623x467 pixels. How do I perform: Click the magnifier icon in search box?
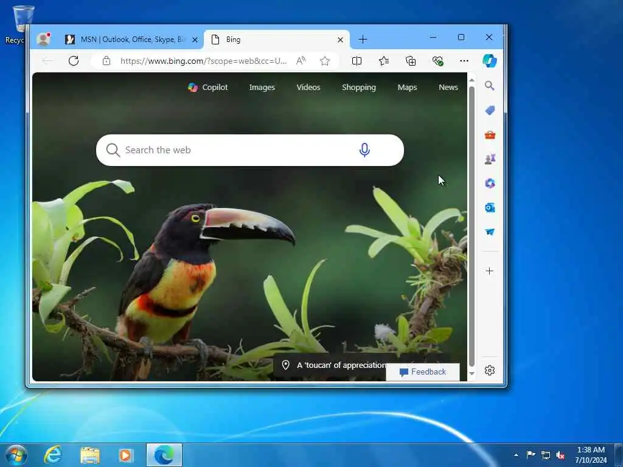pyautogui.click(x=113, y=150)
